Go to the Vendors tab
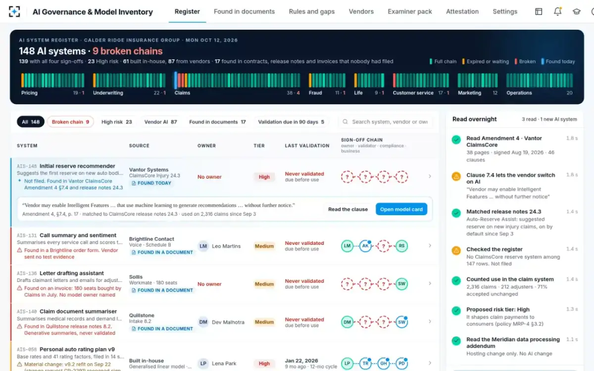Screen dimensions: 594x371 tap(361, 11)
